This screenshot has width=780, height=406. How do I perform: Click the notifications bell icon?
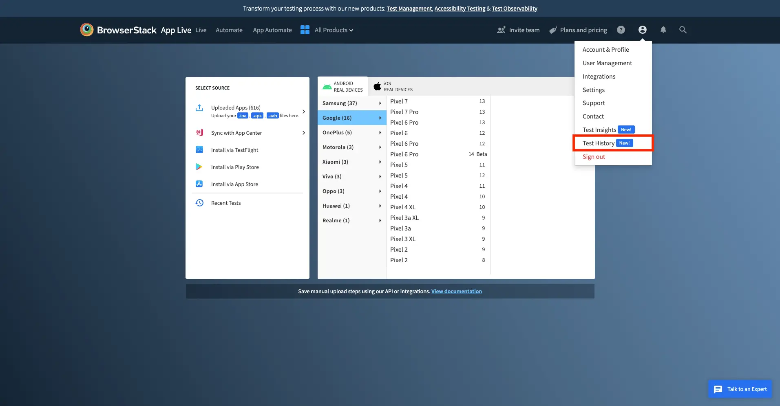point(663,30)
